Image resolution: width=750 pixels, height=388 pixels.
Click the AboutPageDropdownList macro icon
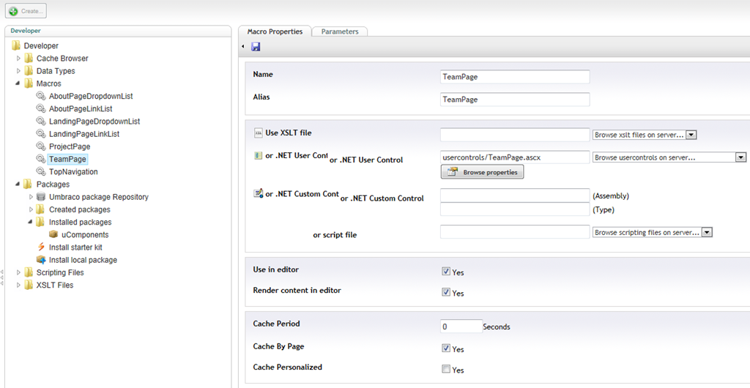(41, 97)
